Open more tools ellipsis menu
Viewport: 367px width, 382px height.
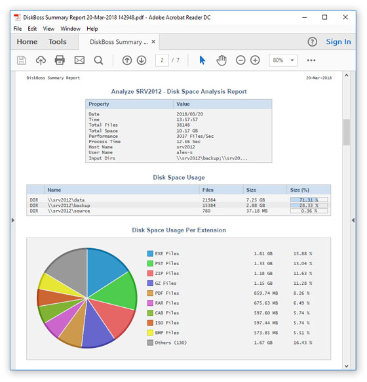click(311, 60)
